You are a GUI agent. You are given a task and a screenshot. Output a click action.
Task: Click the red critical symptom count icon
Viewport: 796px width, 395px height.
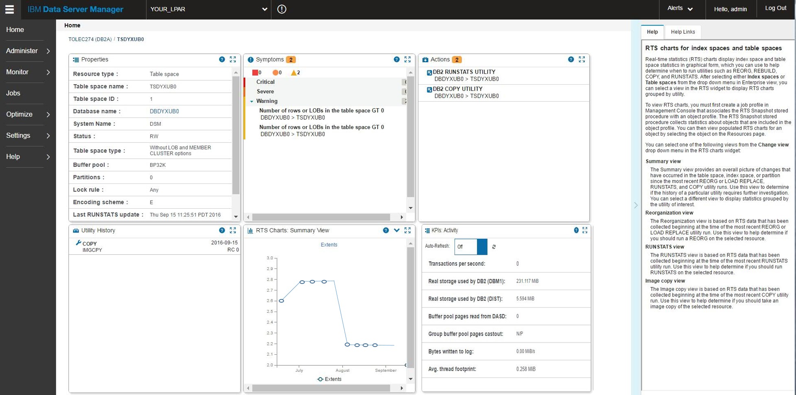tap(255, 72)
